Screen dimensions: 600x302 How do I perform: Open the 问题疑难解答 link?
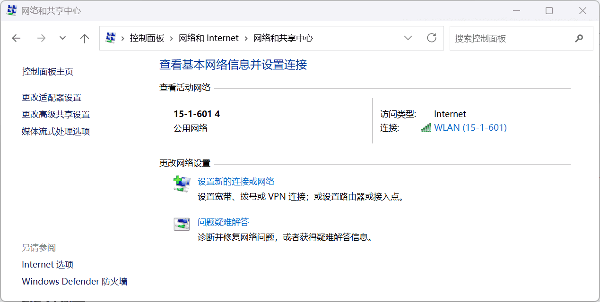click(x=223, y=222)
